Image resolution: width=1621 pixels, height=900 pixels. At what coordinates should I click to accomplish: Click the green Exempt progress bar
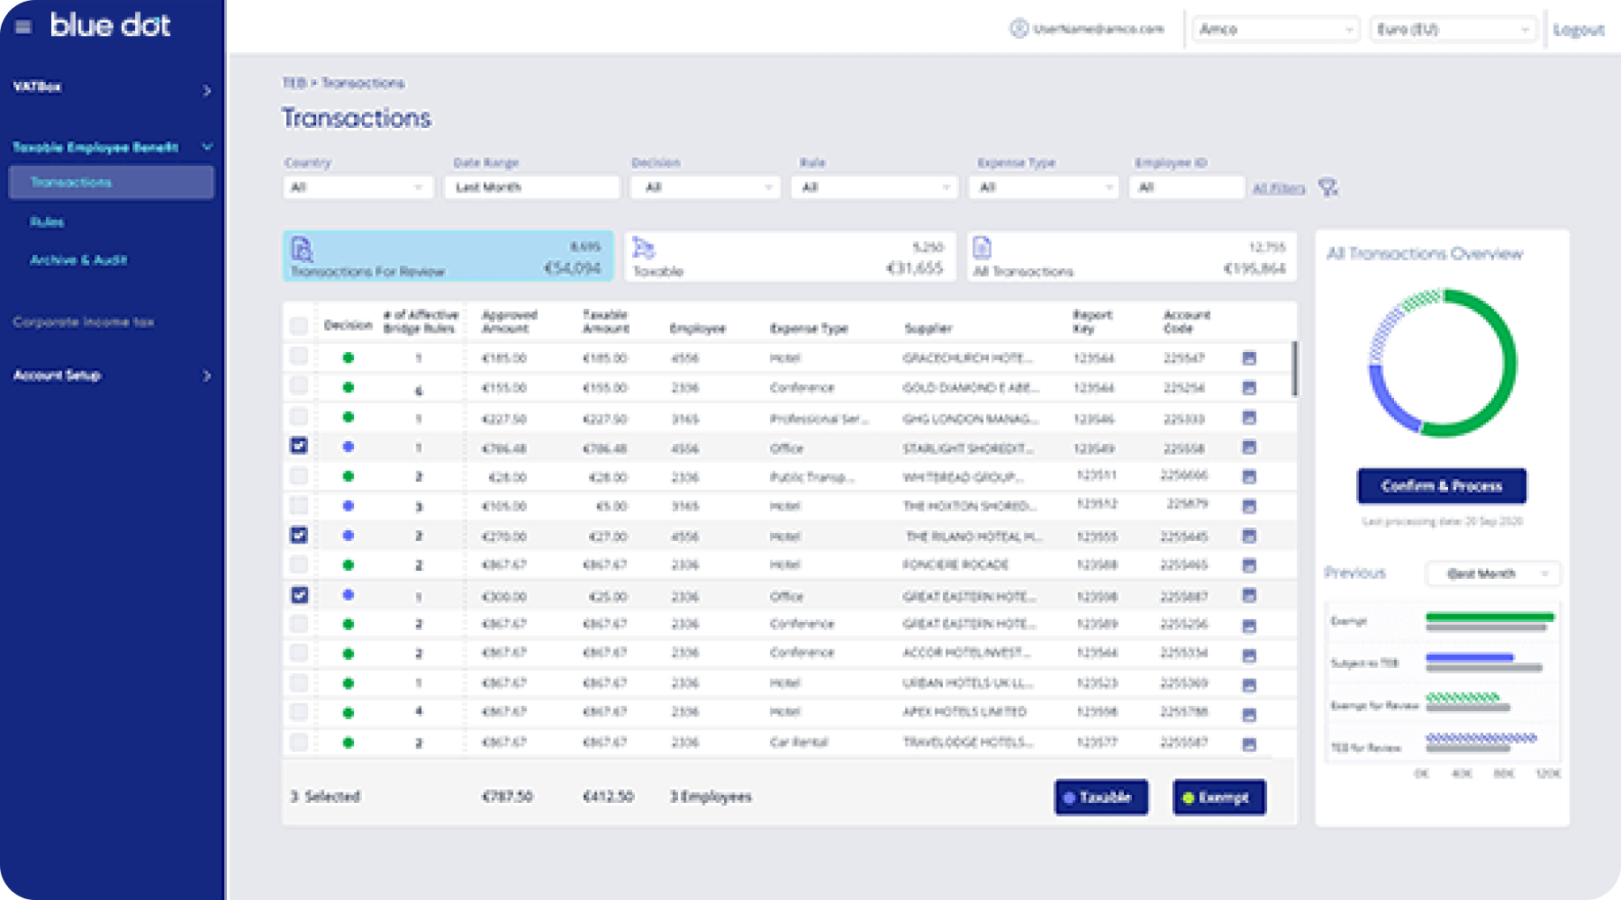(x=1489, y=617)
